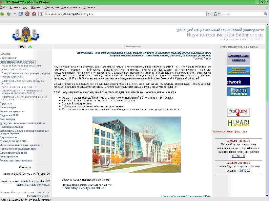The width and height of the screenshot is (269, 201).
Task: Go to the Home page icon
Action: click(34, 14)
